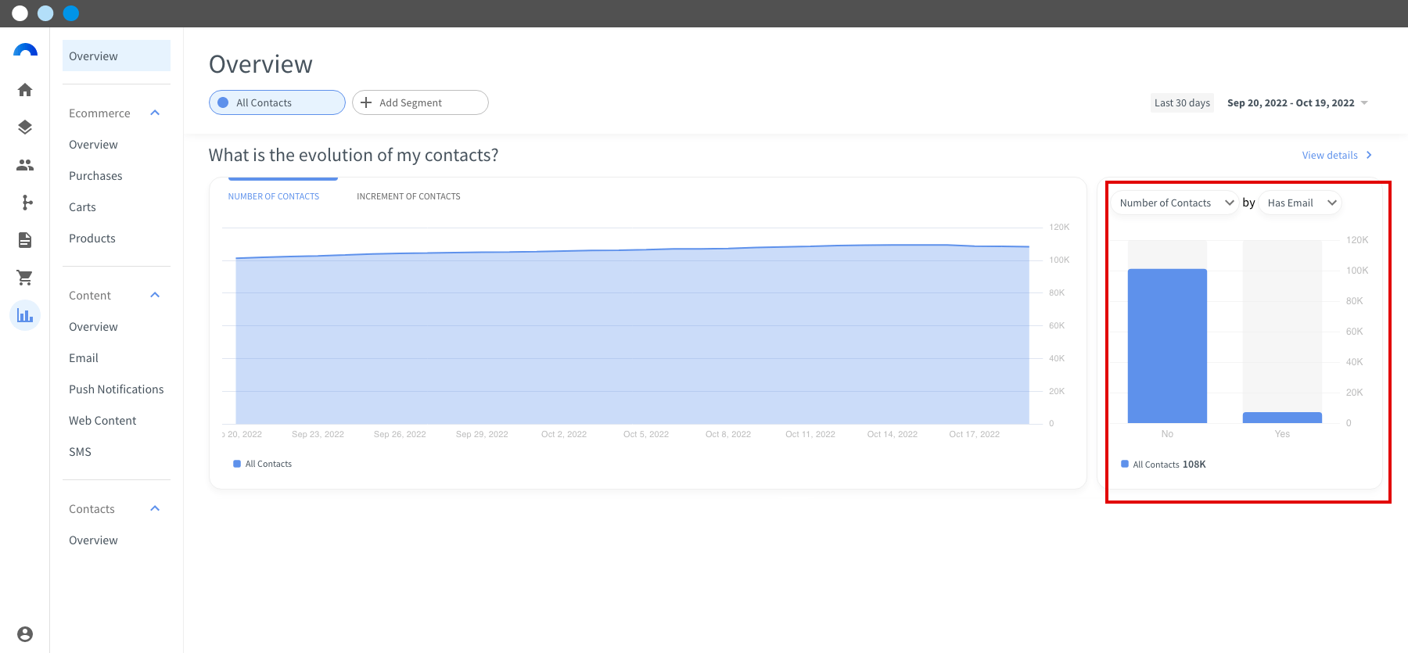Open the Number of Contacts dropdown
Image resolution: width=1408 pixels, height=653 pixels.
1176,203
